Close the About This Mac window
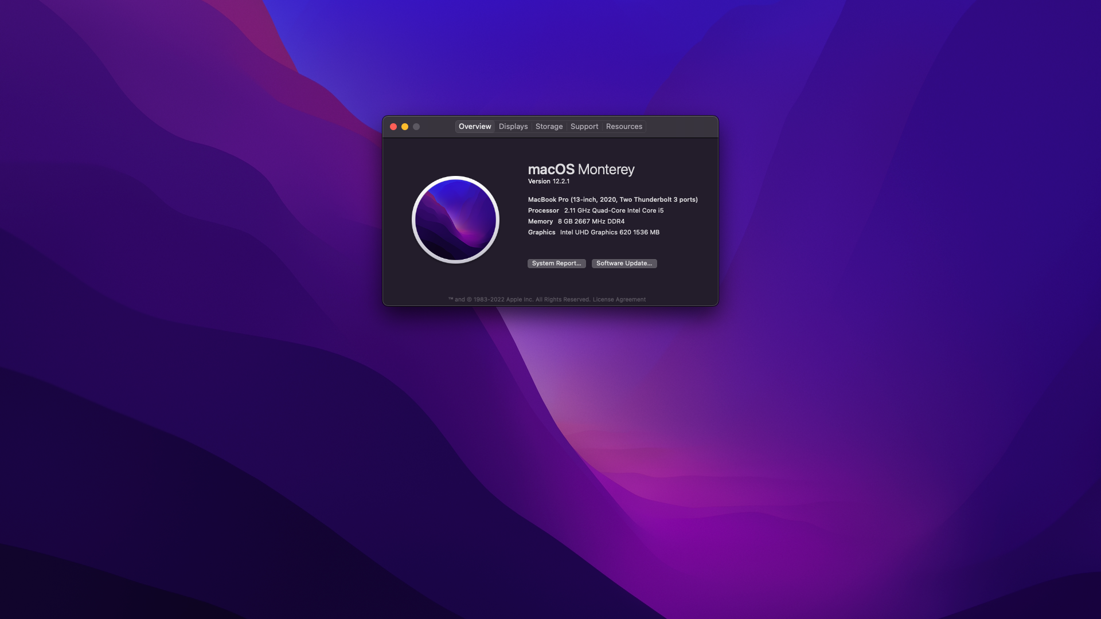1101x619 pixels. coord(393,127)
